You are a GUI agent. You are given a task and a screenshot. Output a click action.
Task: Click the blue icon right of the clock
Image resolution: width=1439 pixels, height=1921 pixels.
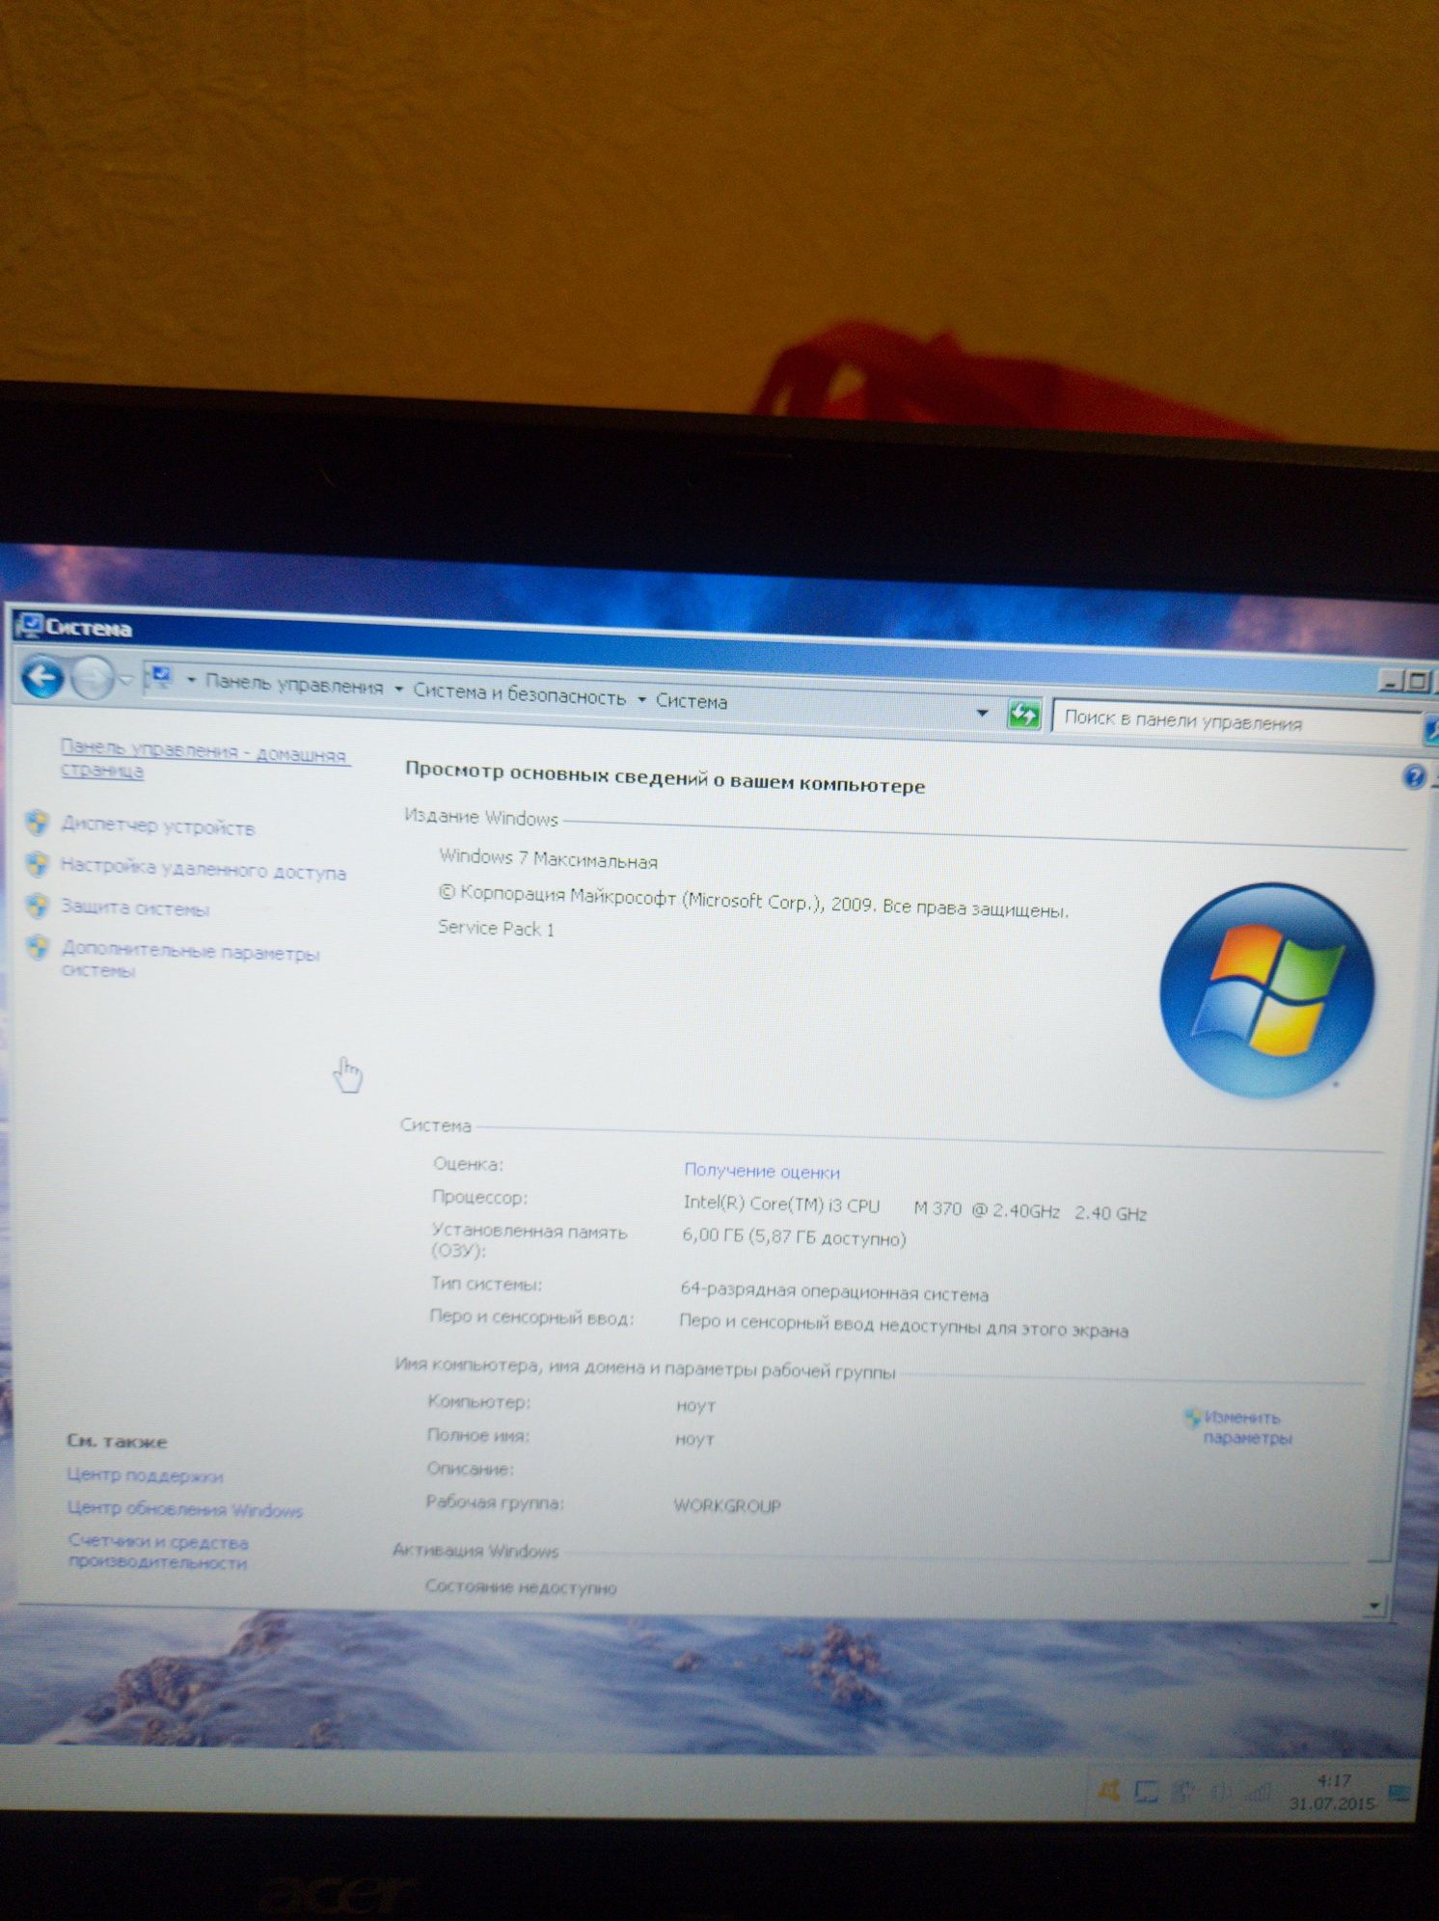click(1398, 1794)
